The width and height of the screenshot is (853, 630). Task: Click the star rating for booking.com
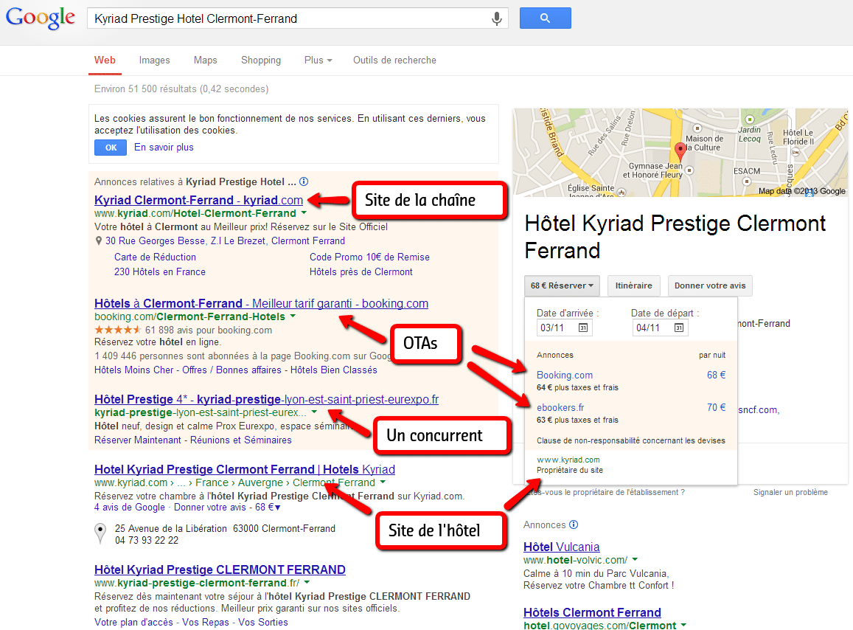(x=117, y=330)
